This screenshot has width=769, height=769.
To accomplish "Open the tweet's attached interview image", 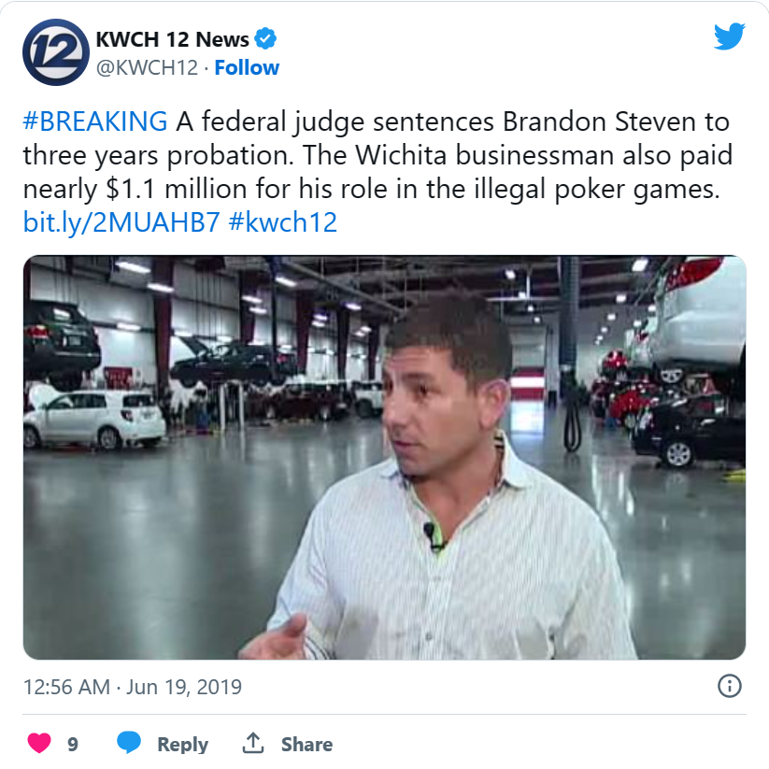I will [385, 457].
